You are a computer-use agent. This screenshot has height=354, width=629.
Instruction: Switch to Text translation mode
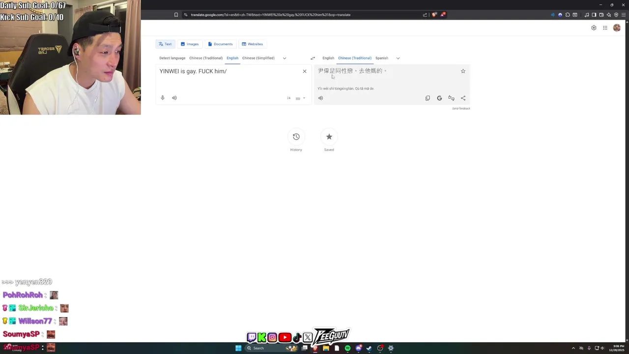(x=165, y=44)
